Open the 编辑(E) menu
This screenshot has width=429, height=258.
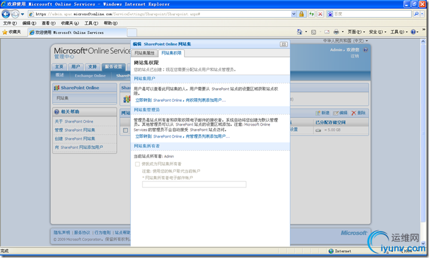[29, 23]
